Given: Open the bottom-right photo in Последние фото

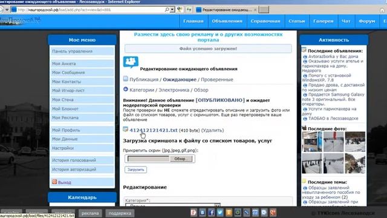Looking at the screenshot, I should (355, 163).
